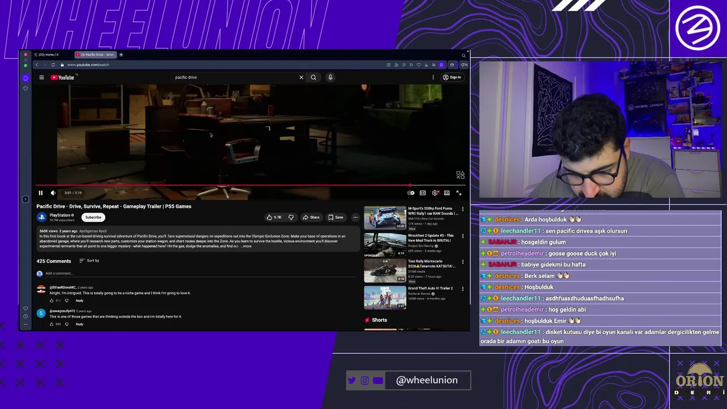
Task: Switch the player to theater mode
Action: pyautogui.click(x=447, y=193)
